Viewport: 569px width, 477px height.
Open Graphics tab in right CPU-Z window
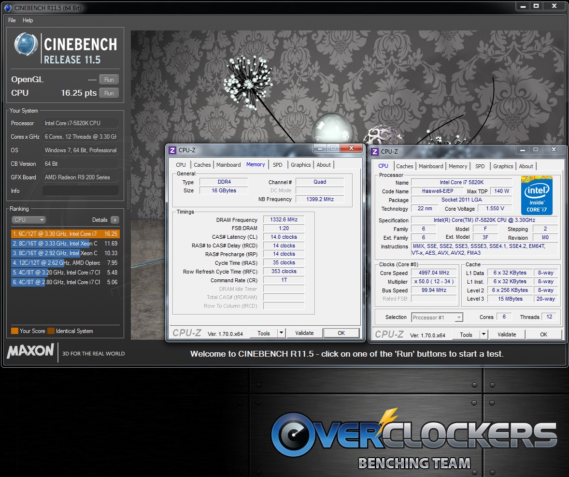(x=503, y=166)
